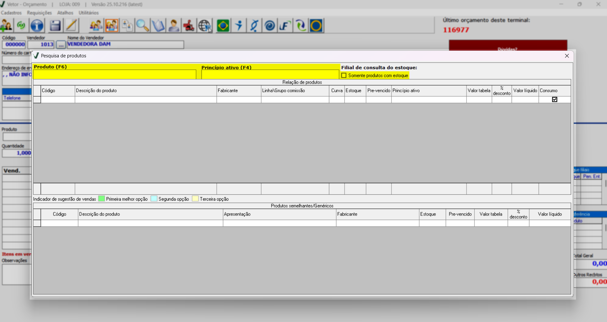
Task: Click the globe with shopping cart icon
Action: (x=205, y=26)
